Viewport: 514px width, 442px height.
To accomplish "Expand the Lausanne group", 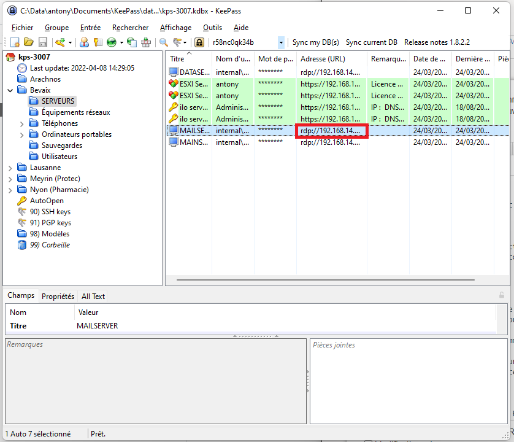I will point(10,168).
